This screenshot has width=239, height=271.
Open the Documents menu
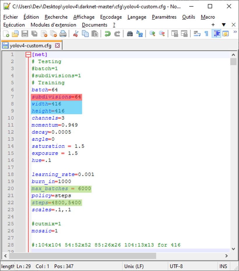tap(94, 25)
